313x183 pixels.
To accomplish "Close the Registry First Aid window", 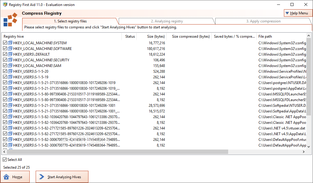I will 306,4.
